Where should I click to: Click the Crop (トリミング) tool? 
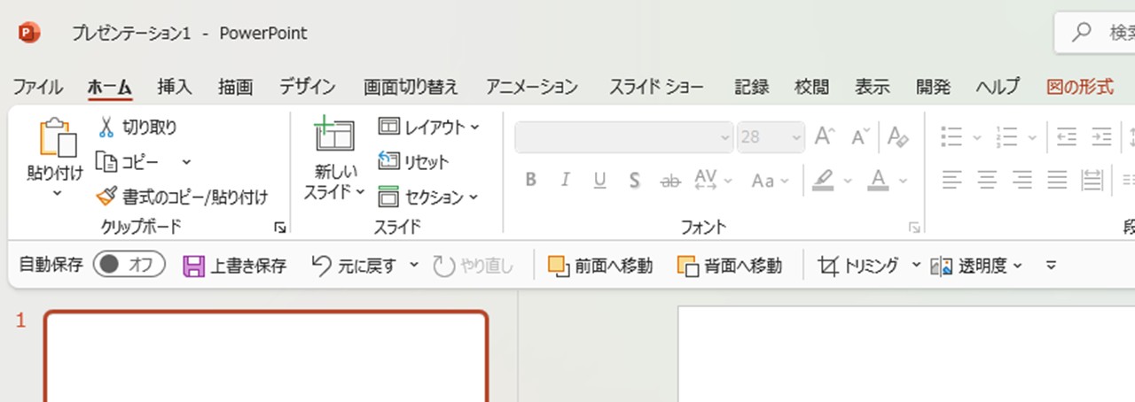(x=858, y=265)
